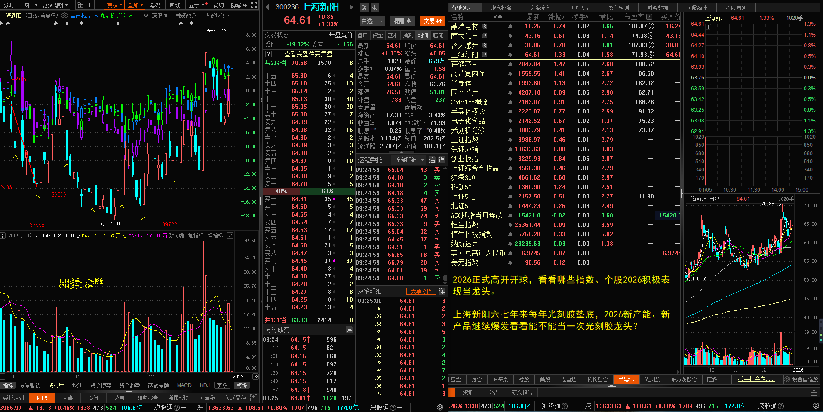
Task: Click pop-out icon in right panel bottom bar
Action: click(x=814, y=392)
